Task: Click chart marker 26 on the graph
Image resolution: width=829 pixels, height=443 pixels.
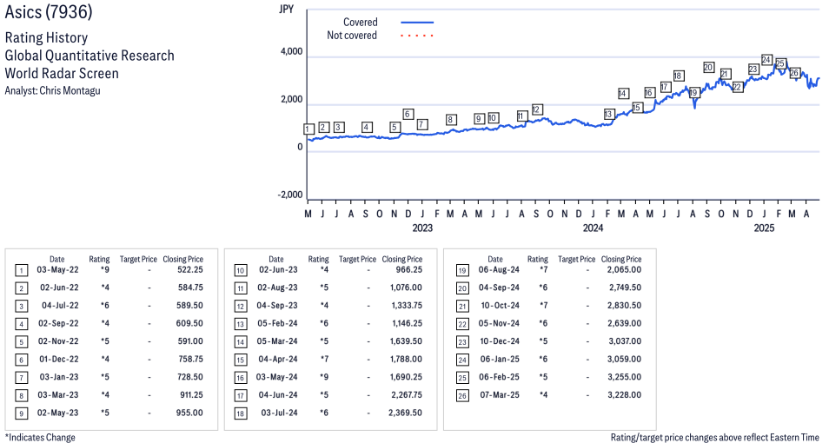Action: click(794, 73)
